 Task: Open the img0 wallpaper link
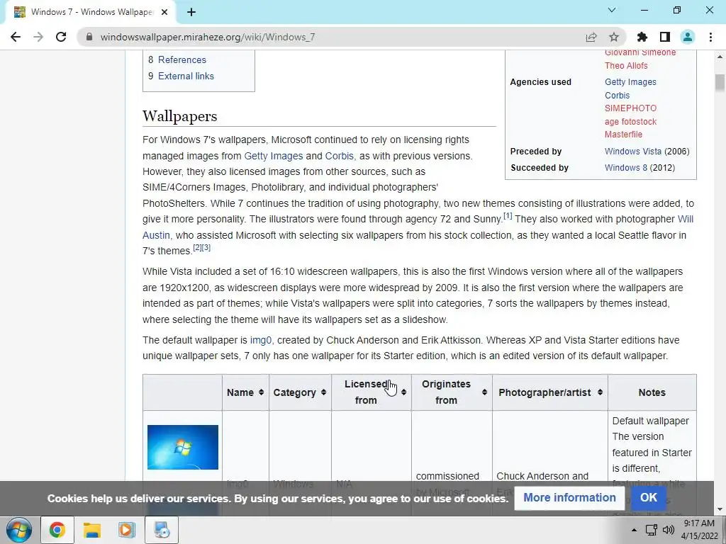point(261,340)
